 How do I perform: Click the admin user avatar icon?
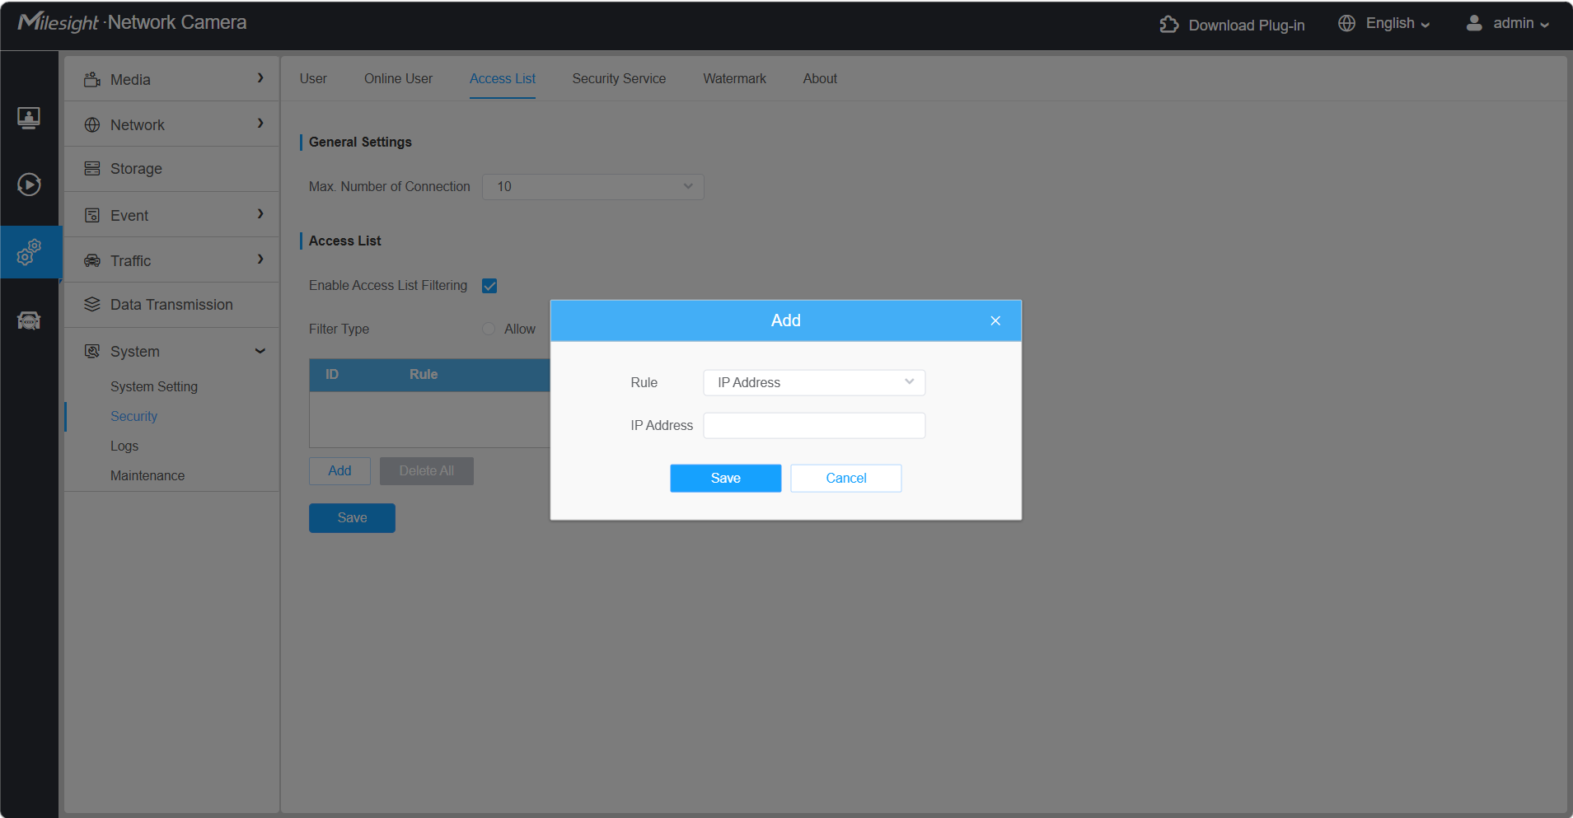(1474, 23)
